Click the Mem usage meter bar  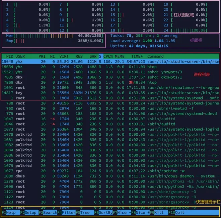[55, 35]
